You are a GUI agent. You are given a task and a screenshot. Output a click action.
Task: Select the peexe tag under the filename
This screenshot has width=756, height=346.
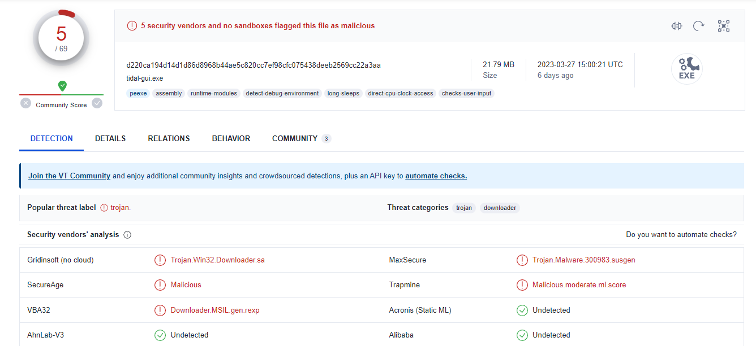pyautogui.click(x=138, y=93)
